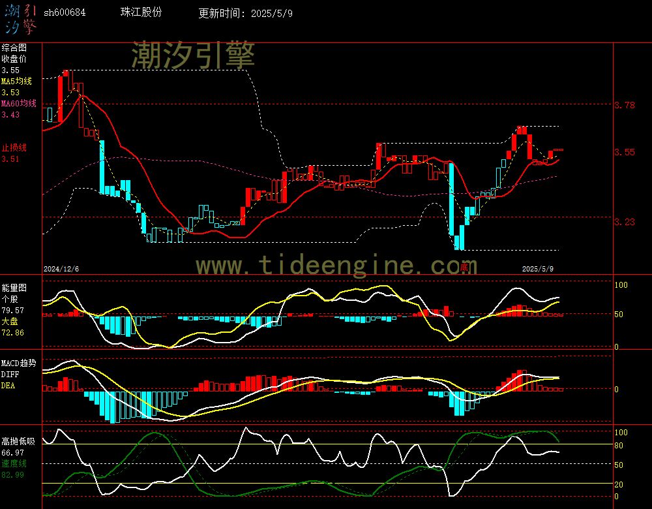Screen dimensions: 652x509
Task: Click the DEA legend label
Action: (x=8, y=386)
